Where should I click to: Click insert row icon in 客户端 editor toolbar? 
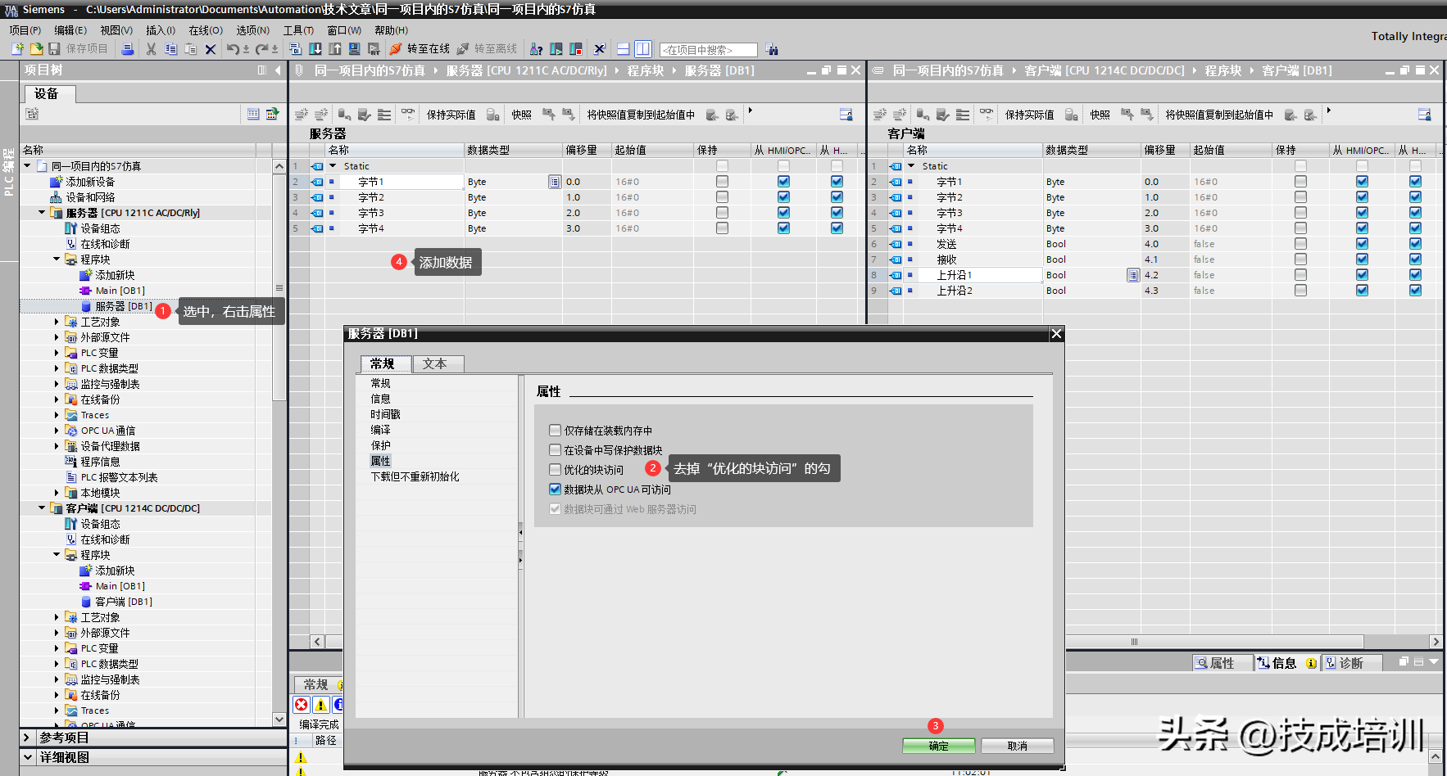point(880,115)
